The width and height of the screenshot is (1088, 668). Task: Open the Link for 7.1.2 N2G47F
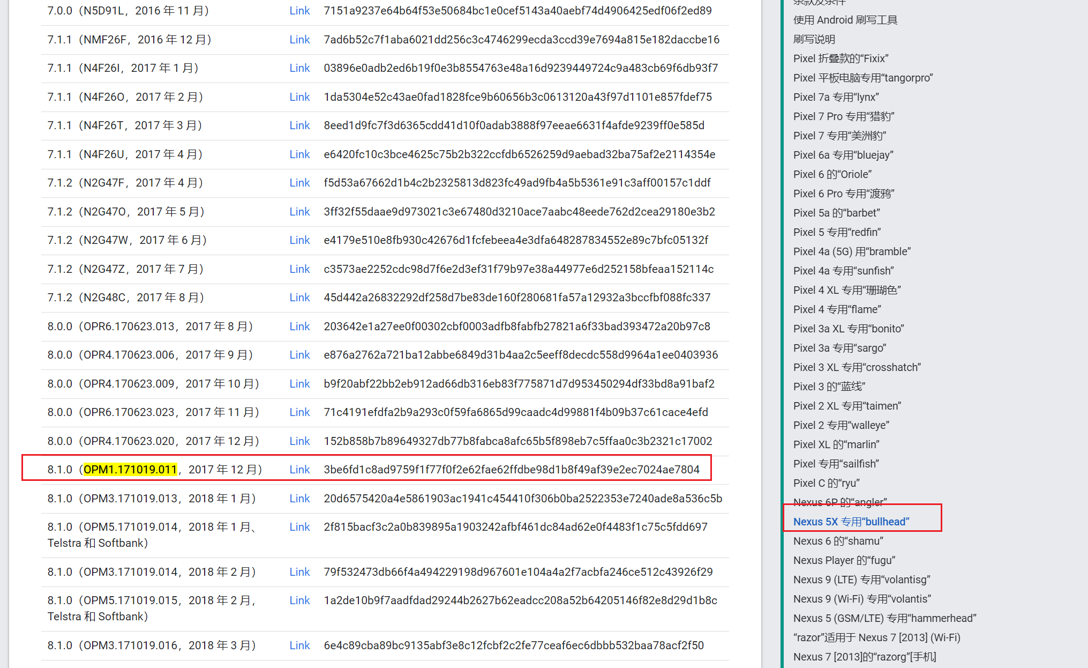(299, 183)
